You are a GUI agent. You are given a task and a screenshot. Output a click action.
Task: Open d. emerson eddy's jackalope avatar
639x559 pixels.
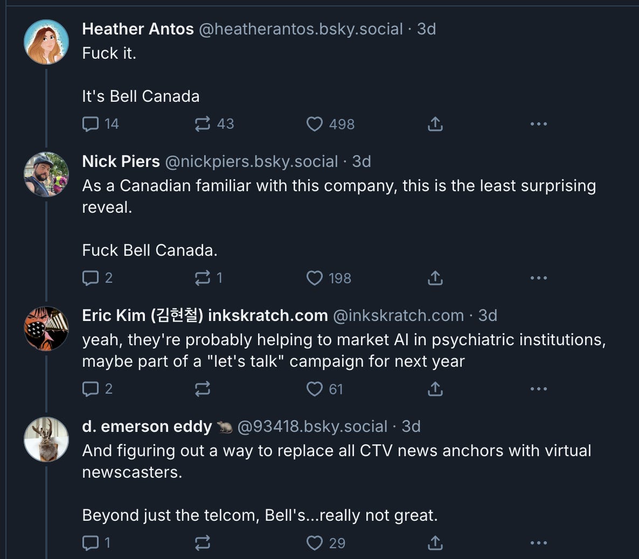click(x=46, y=439)
